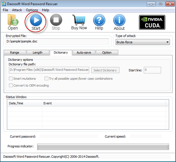This screenshot has width=176, height=162.
Task: Maximize the Daossoft window
Action: [161, 4]
